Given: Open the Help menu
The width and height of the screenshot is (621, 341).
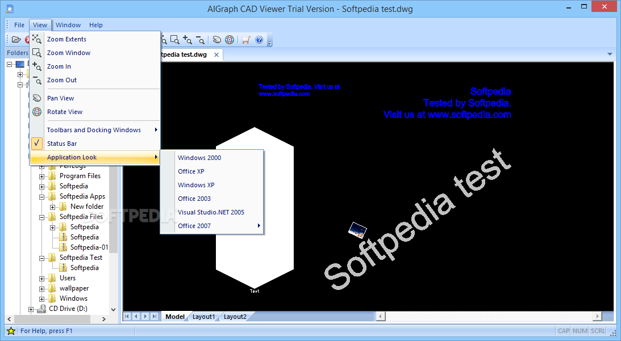Looking at the screenshot, I should click(x=96, y=25).
